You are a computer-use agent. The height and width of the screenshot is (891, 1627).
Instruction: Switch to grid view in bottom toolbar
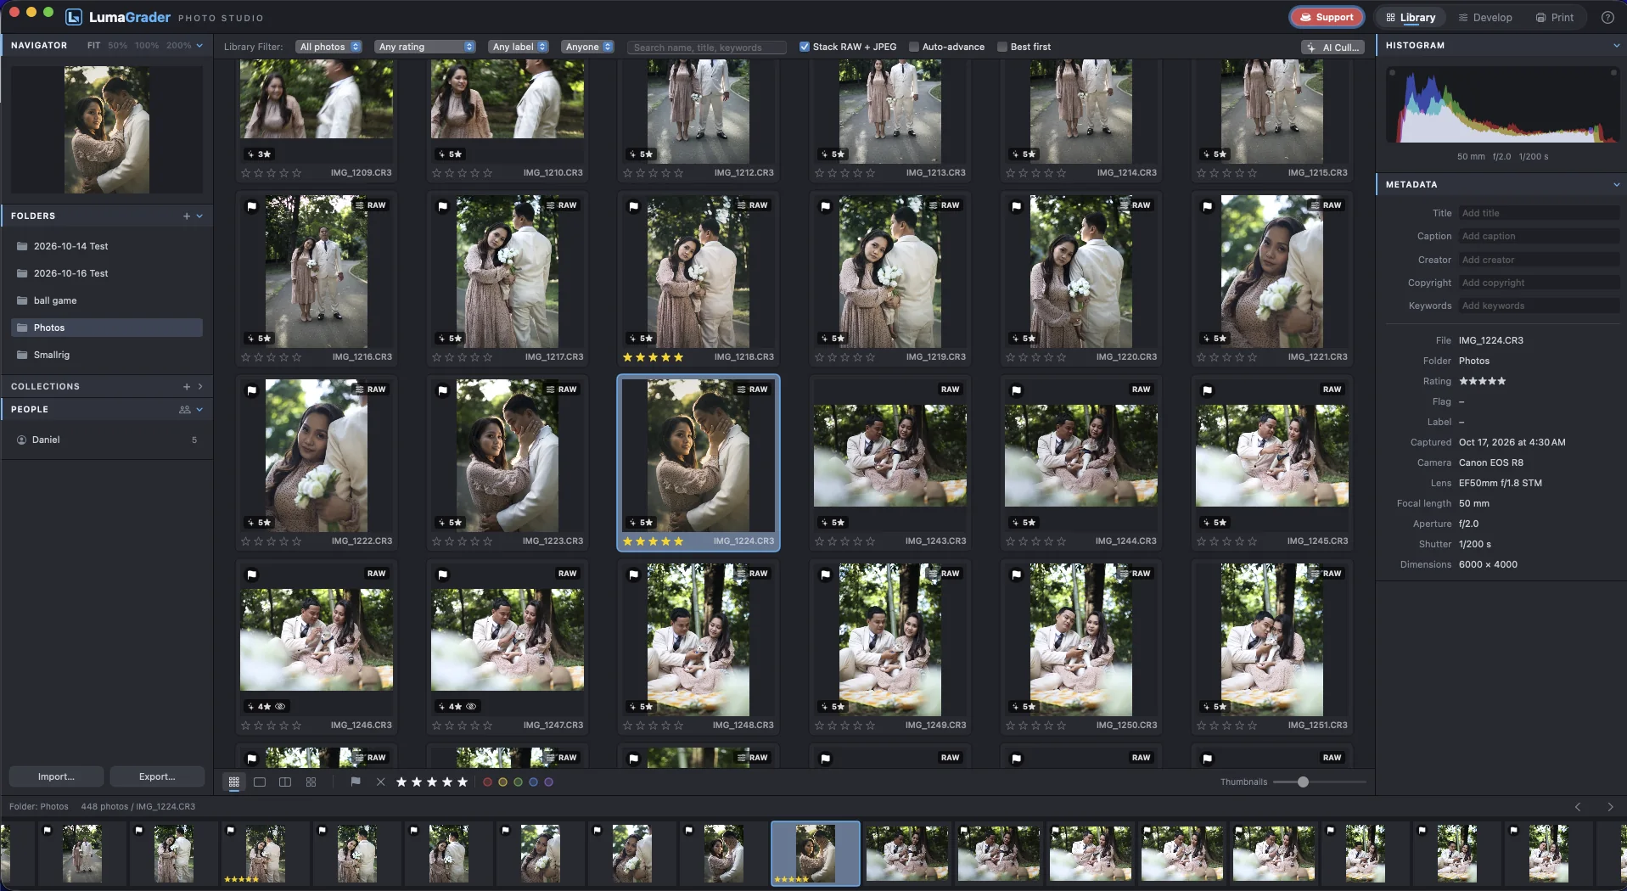234,782
